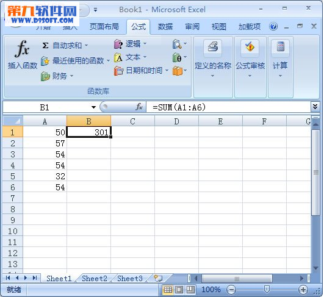Click the Insert Function fx icon
Viewport: 324px width, 297px height.
[x=22, y=49]
